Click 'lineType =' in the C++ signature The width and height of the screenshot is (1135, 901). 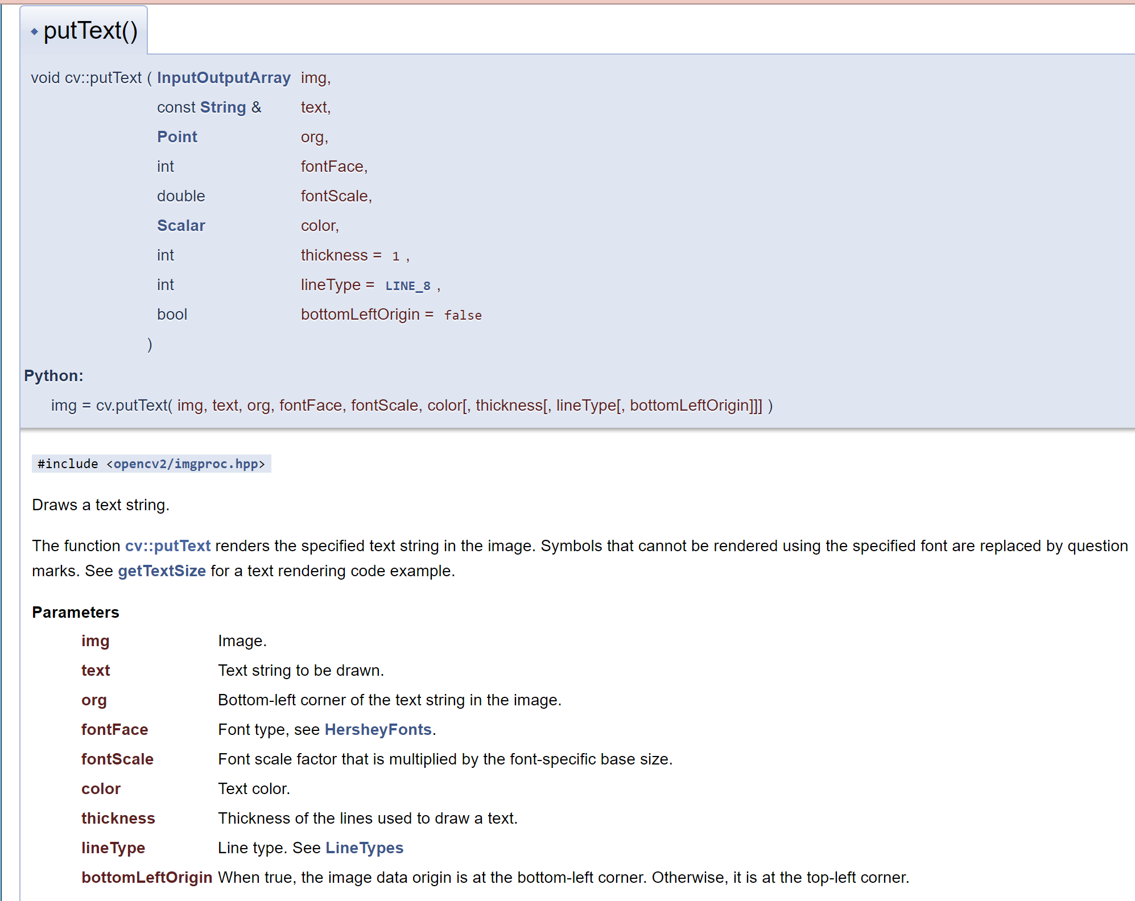(338, 285)
